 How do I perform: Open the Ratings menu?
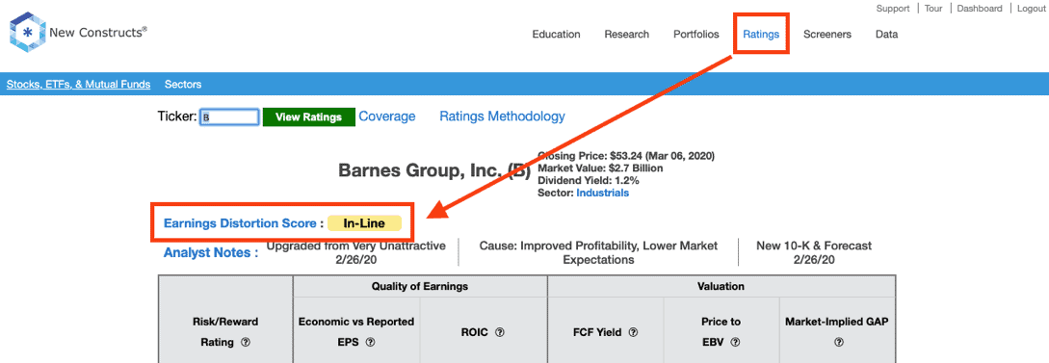click(761, 34)
